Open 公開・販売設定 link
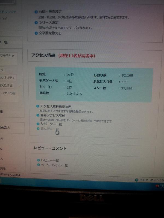This screenshot has height=218, width=164. (x=50, y=12)
